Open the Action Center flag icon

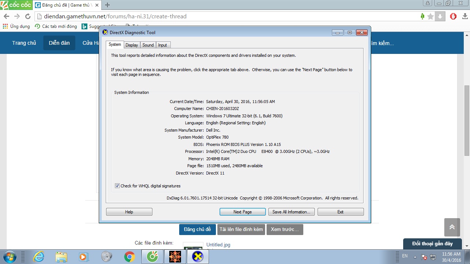(424, 257)
